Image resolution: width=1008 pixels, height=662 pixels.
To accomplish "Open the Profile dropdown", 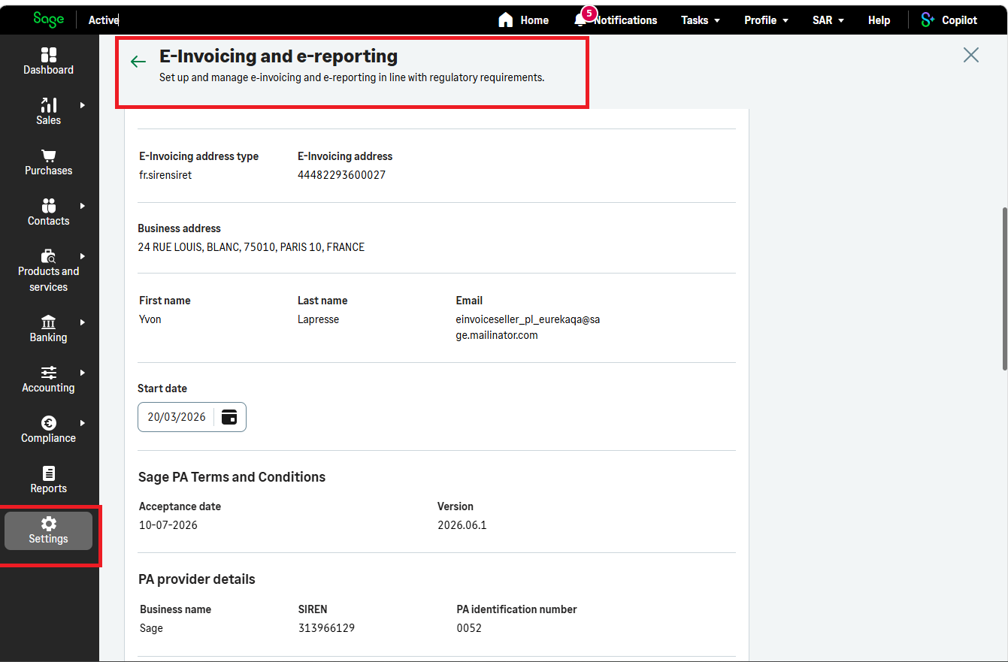I will click(767, 20).
